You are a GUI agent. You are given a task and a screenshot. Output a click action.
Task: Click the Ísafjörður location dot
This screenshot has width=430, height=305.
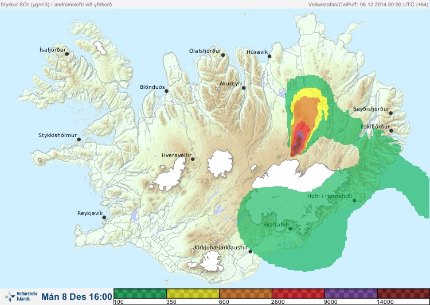[x=67, y=54]
